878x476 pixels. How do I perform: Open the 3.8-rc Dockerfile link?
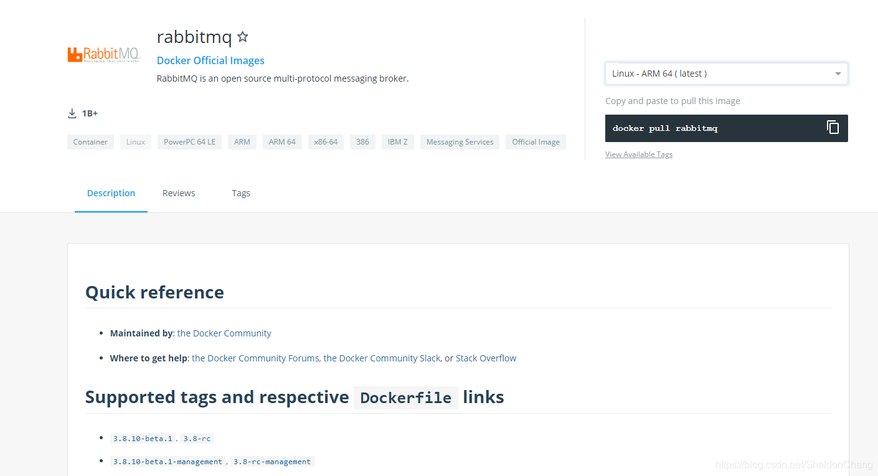[197, 439]
